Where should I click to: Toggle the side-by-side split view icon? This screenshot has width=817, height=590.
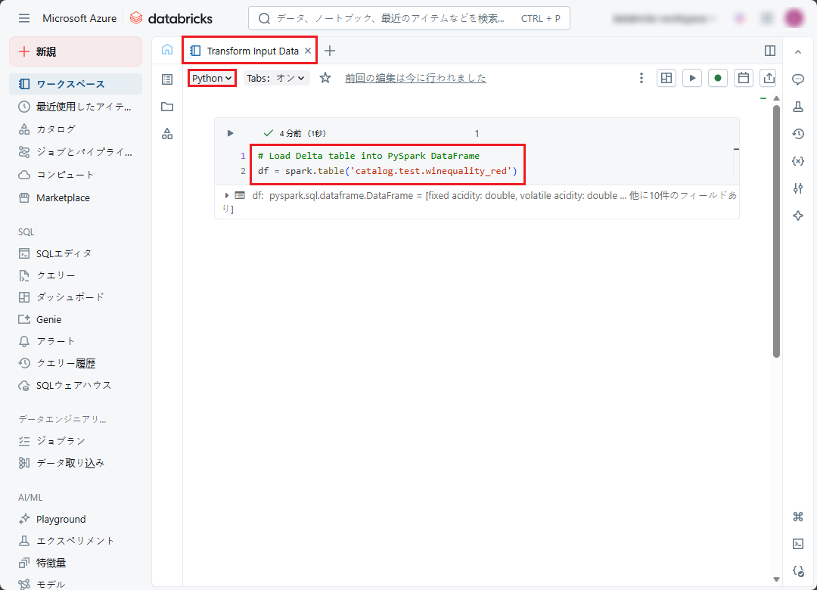point(769,51)
